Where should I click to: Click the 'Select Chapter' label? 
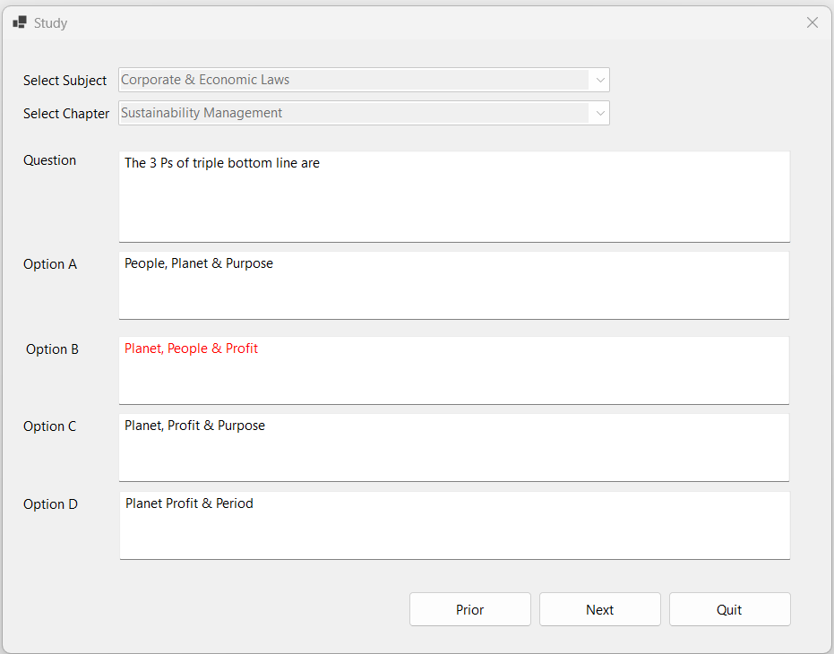tap(66, 114)
